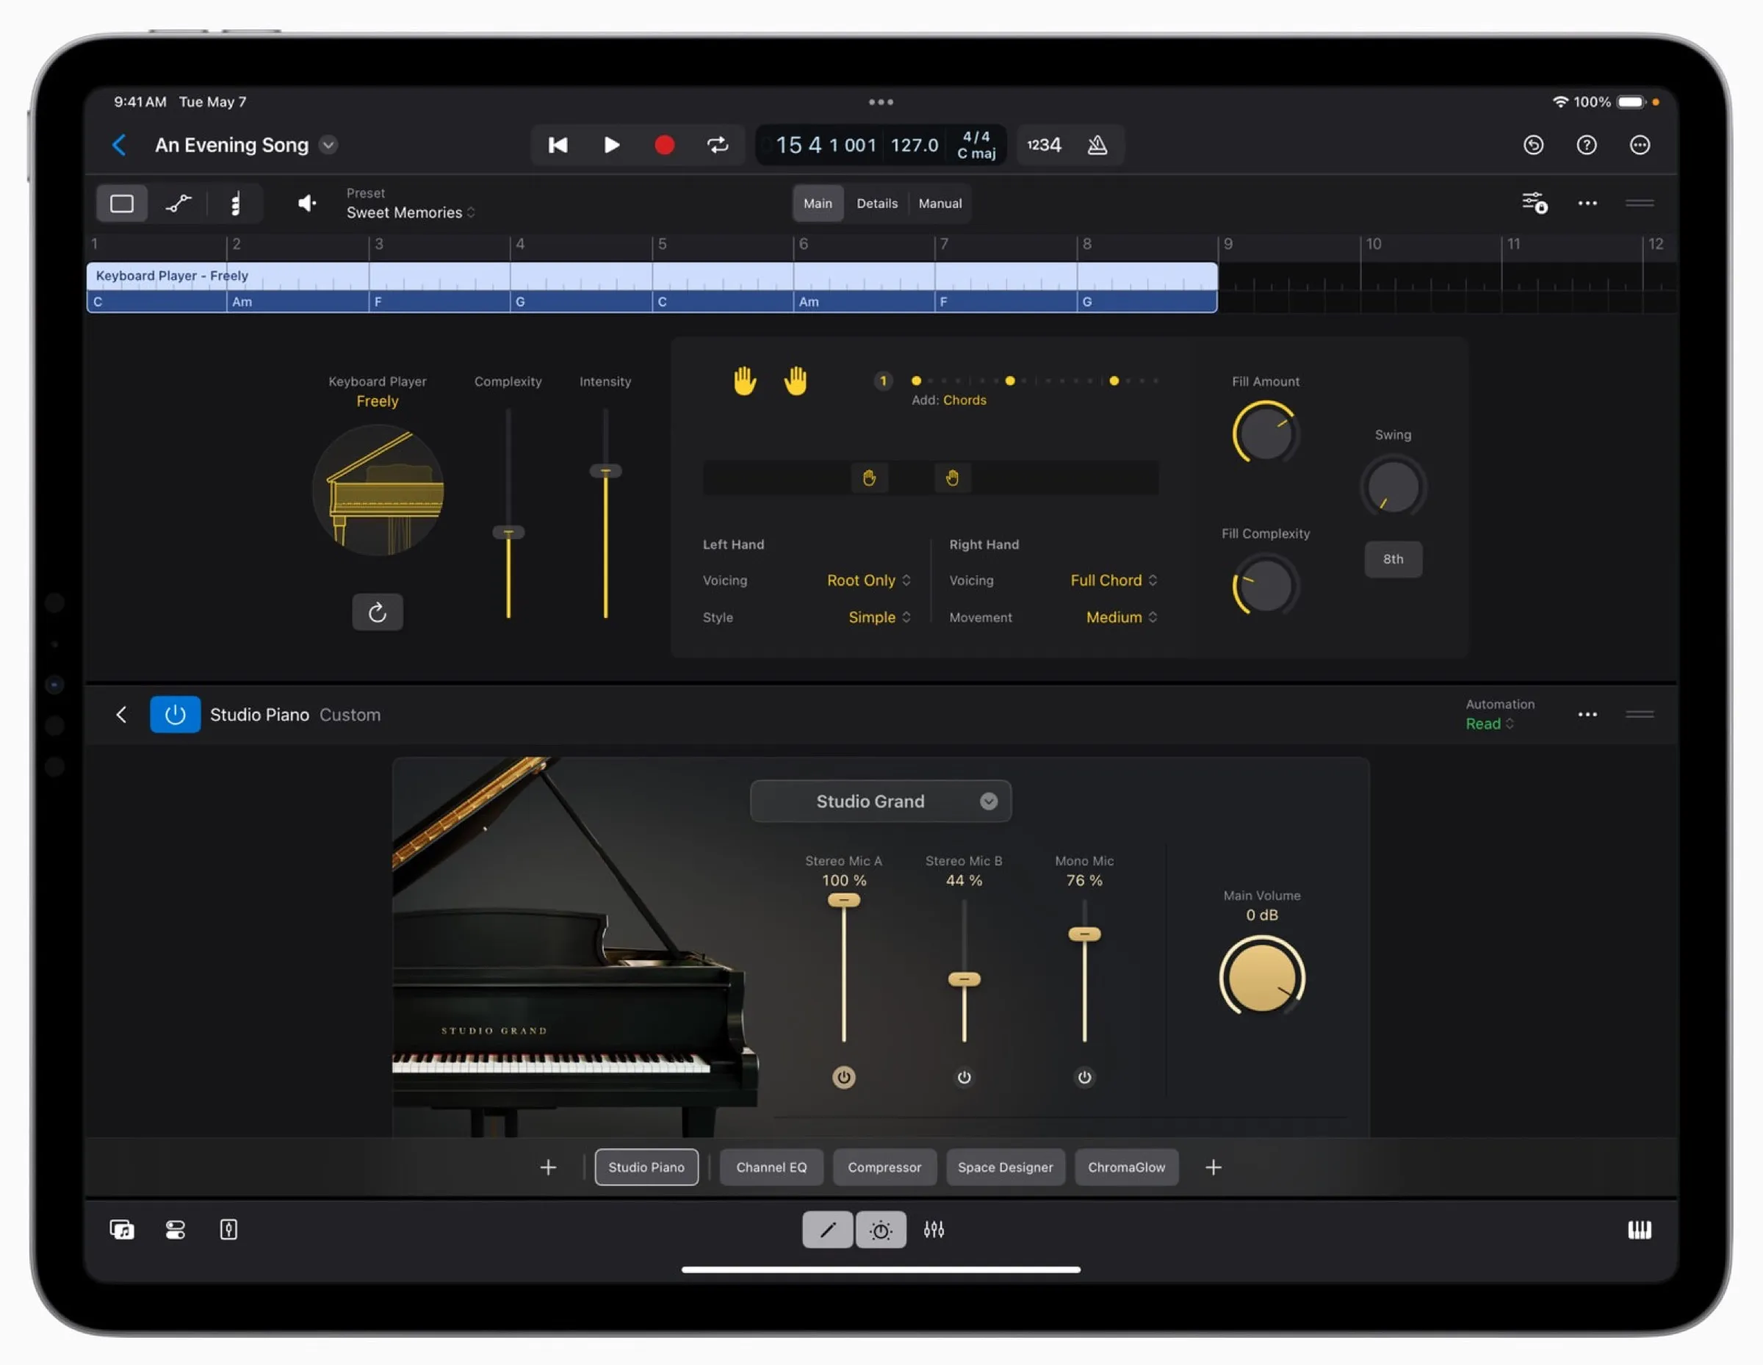Screen dimensions: 1763x1365
Task: Show the on-screen piano keyboard
Action: (x=1640, y=1229)
